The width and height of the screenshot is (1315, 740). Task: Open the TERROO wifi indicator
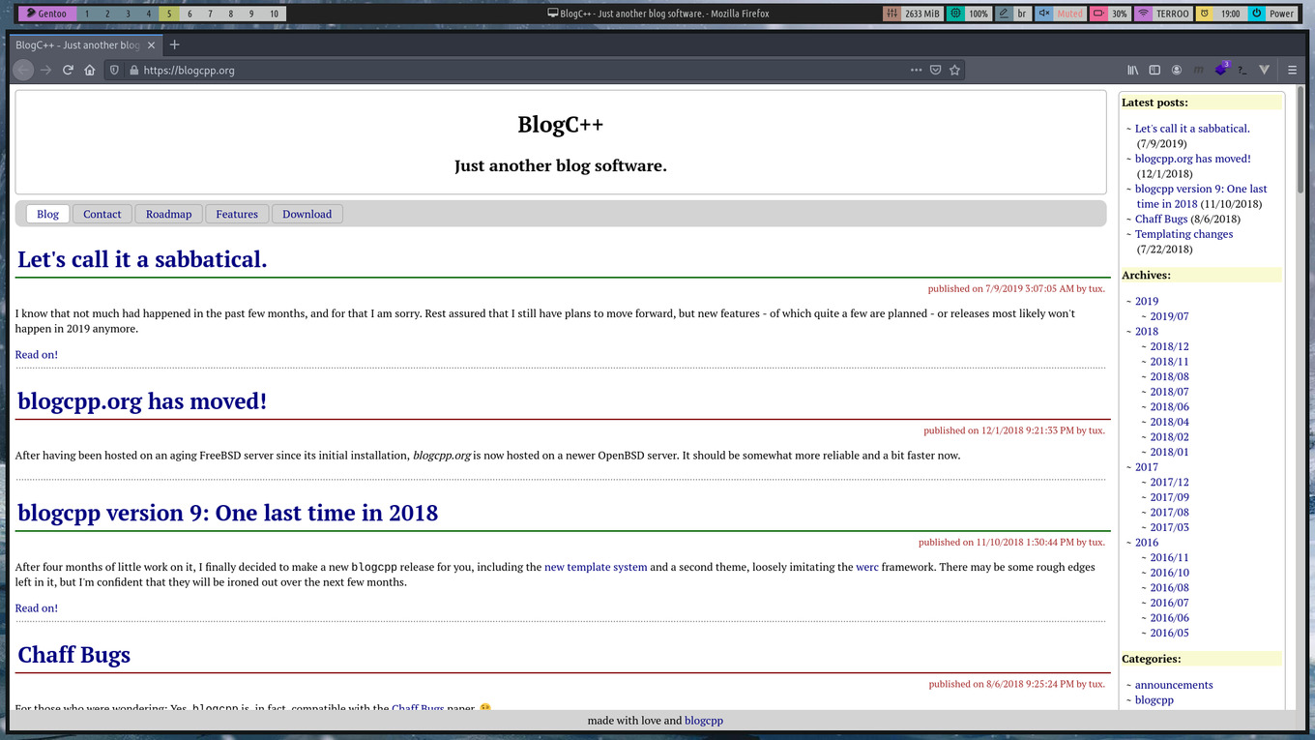coord(1163,14)
